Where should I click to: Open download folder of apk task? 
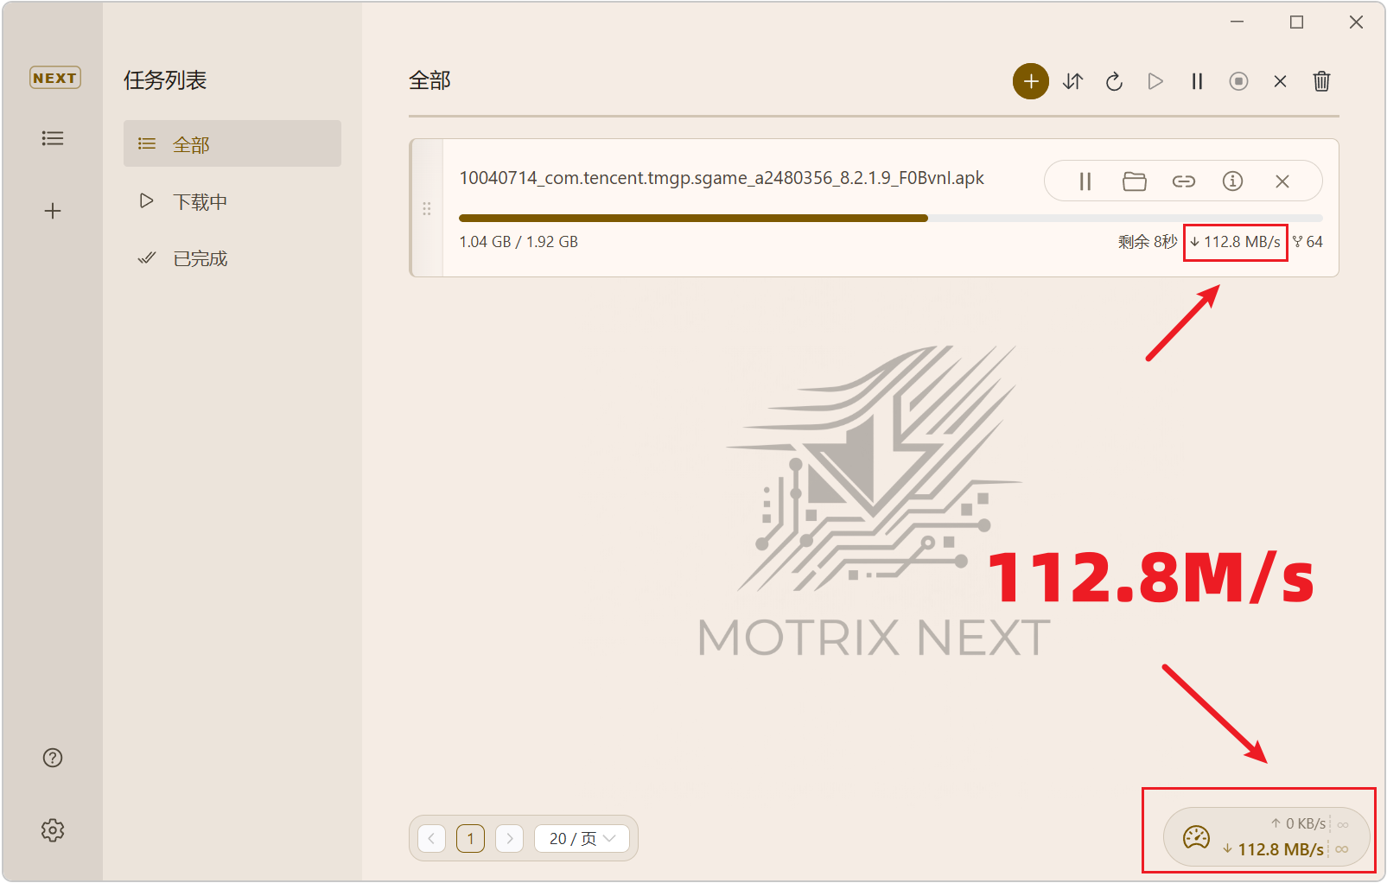coord(1135,181)
